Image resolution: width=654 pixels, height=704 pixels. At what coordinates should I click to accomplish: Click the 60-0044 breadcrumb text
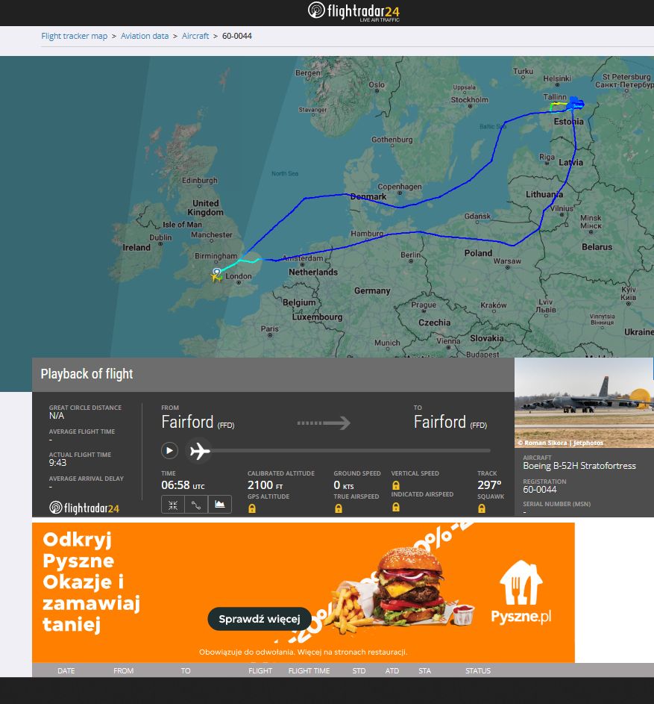click(237, 36)
